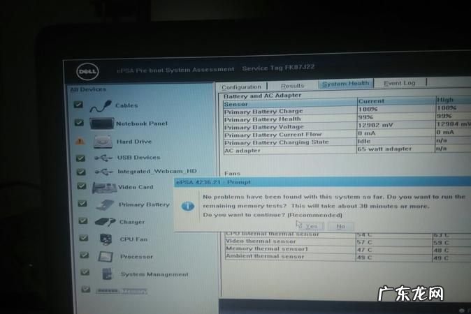Toggle the Charger checkbox
This screenshot has width=471, height=314.
coord(83,221)
